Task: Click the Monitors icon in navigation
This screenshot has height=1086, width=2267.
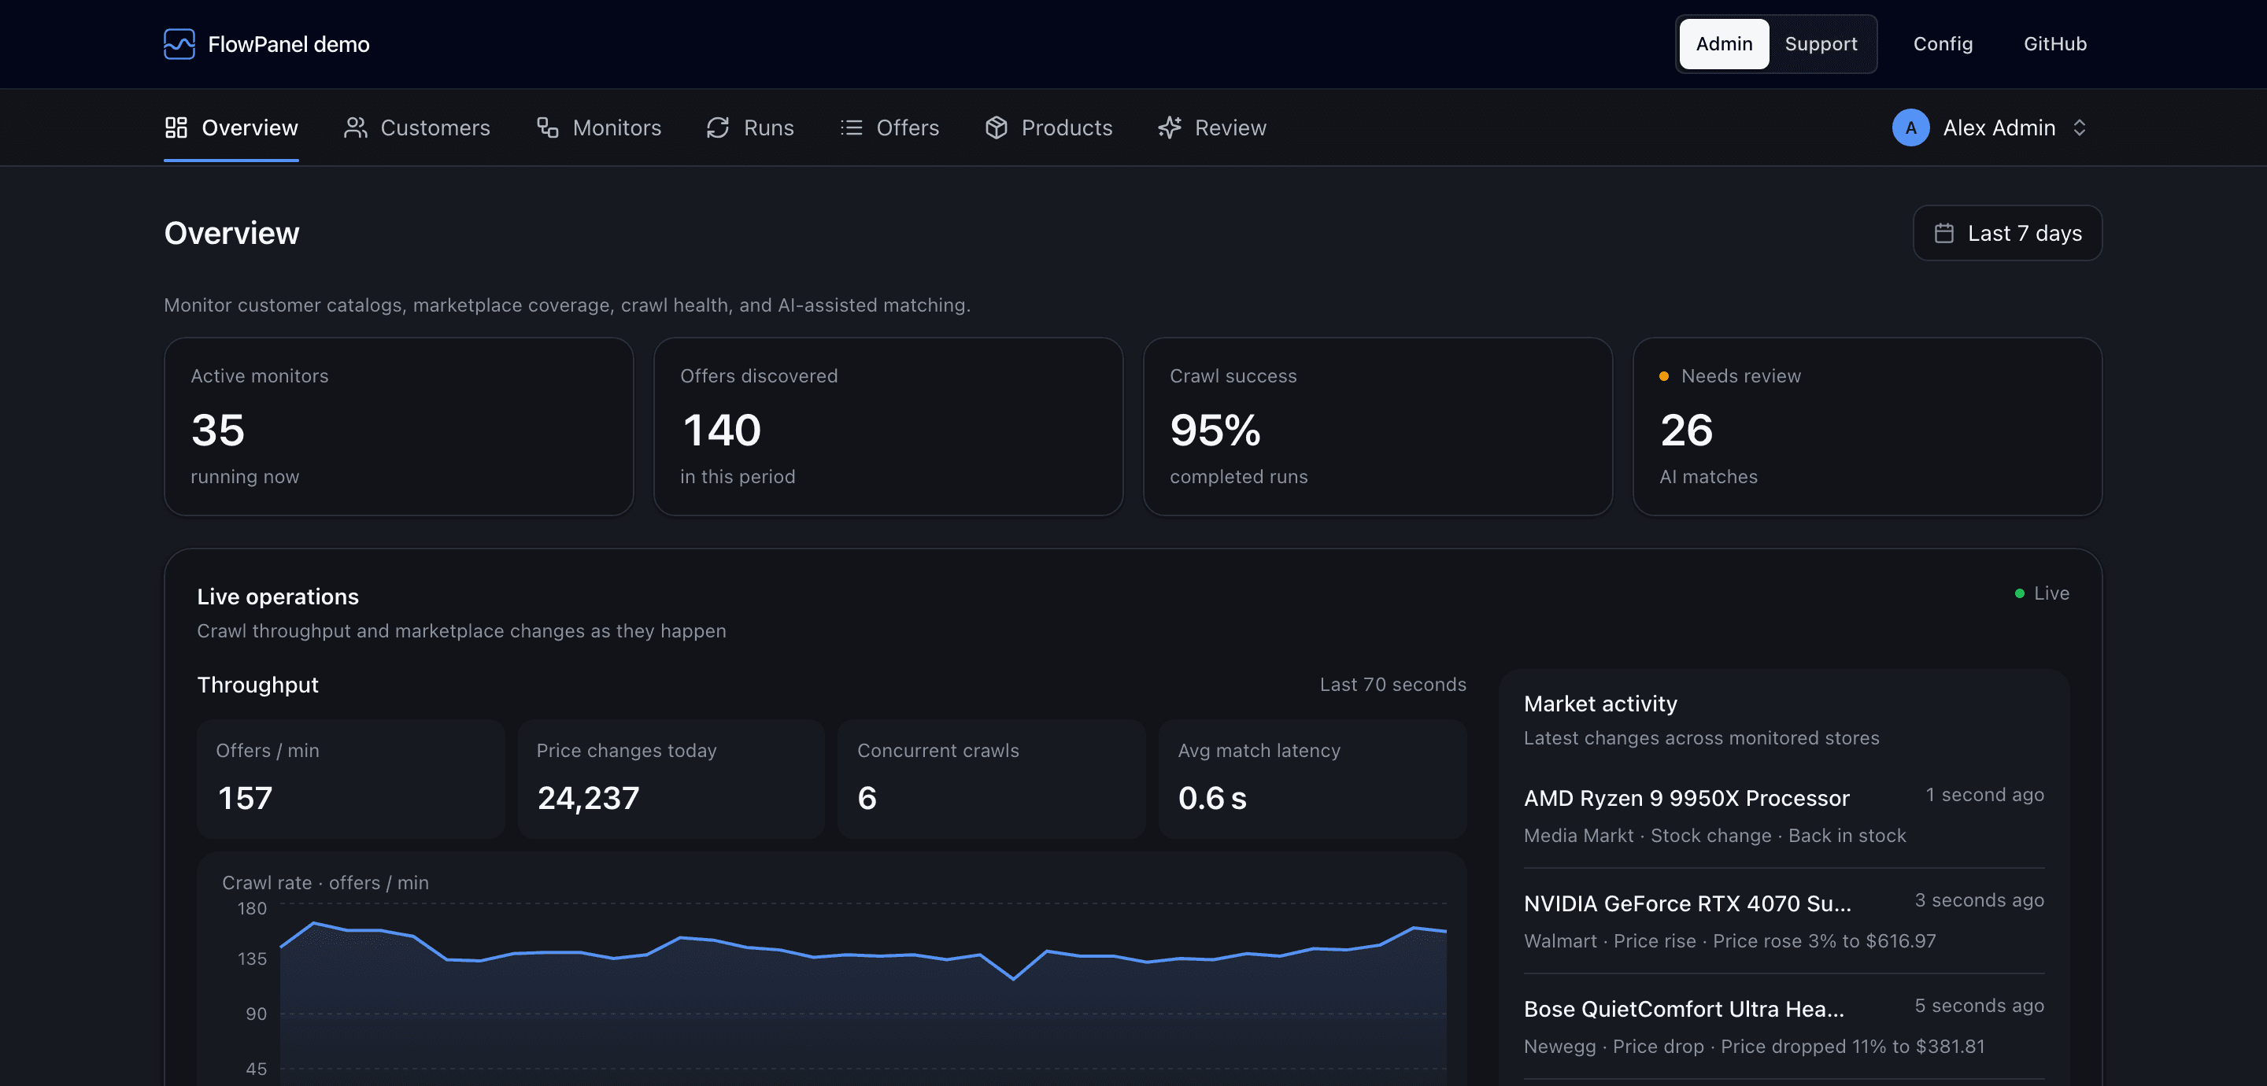Action: pos(547,127)
